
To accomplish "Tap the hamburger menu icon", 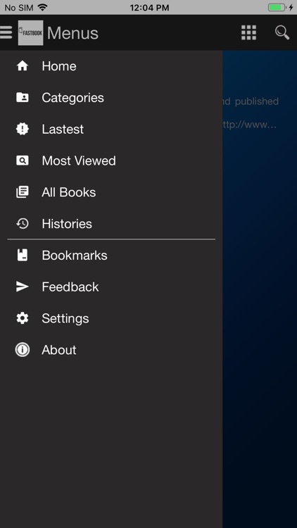I will click(6, 32).
